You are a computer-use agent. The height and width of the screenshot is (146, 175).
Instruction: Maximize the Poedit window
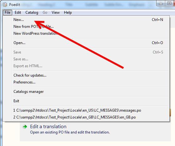169,3
